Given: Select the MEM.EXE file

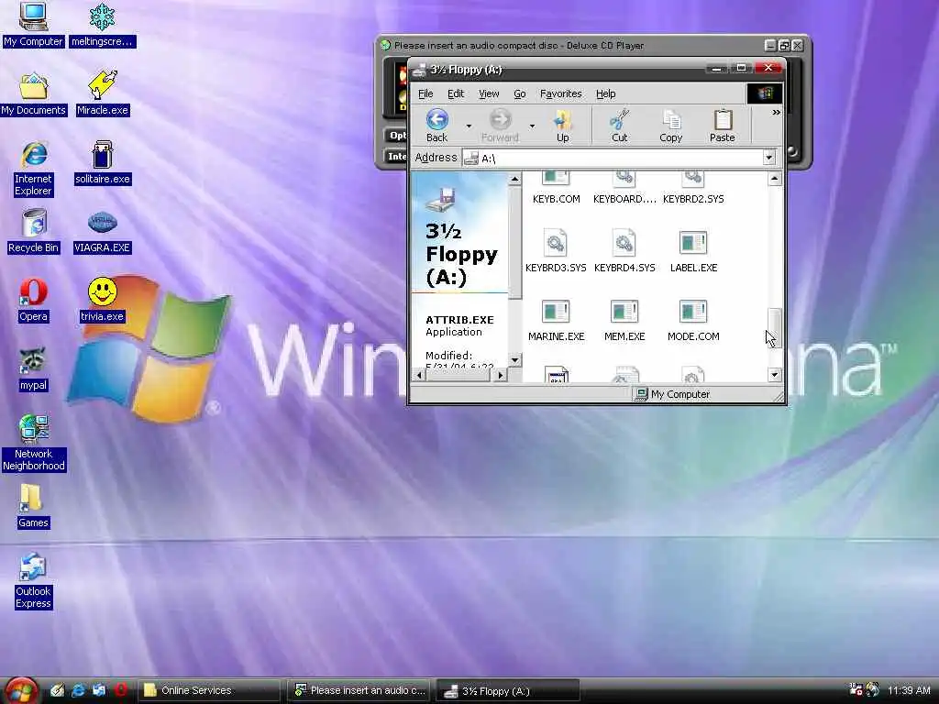Looking at the screenshot, I should tap(624, 320).
